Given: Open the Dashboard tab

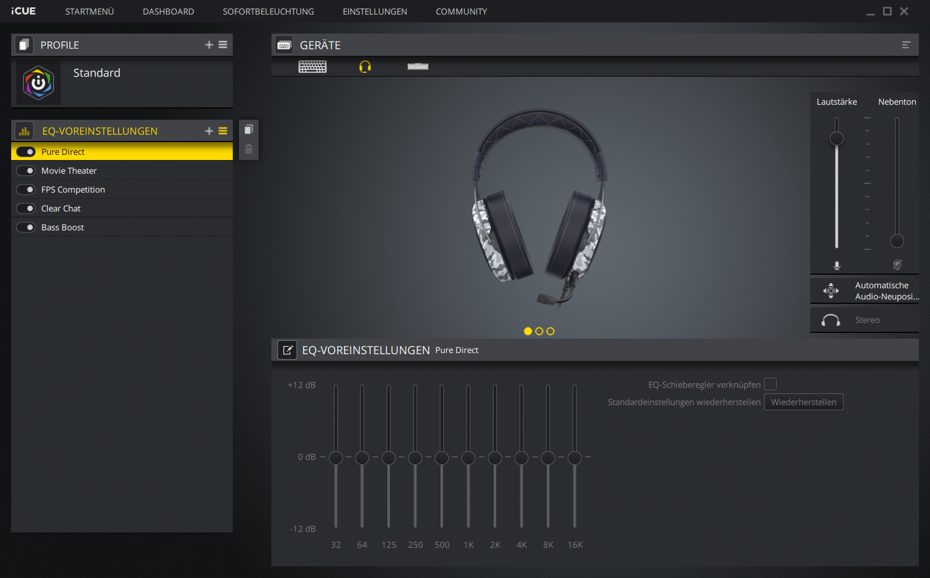Looking at the screenshot, I should [x=168, y=11].
